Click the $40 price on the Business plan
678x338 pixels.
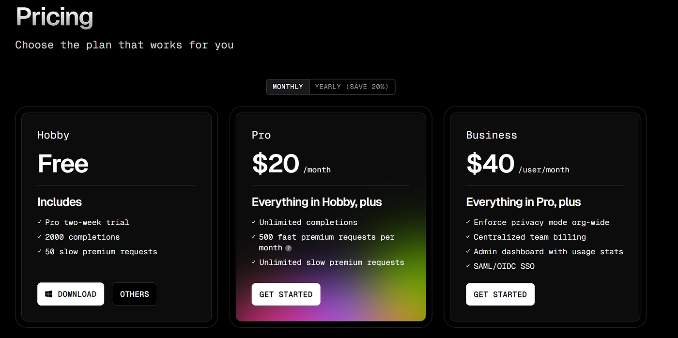click(x=490, y=164)
